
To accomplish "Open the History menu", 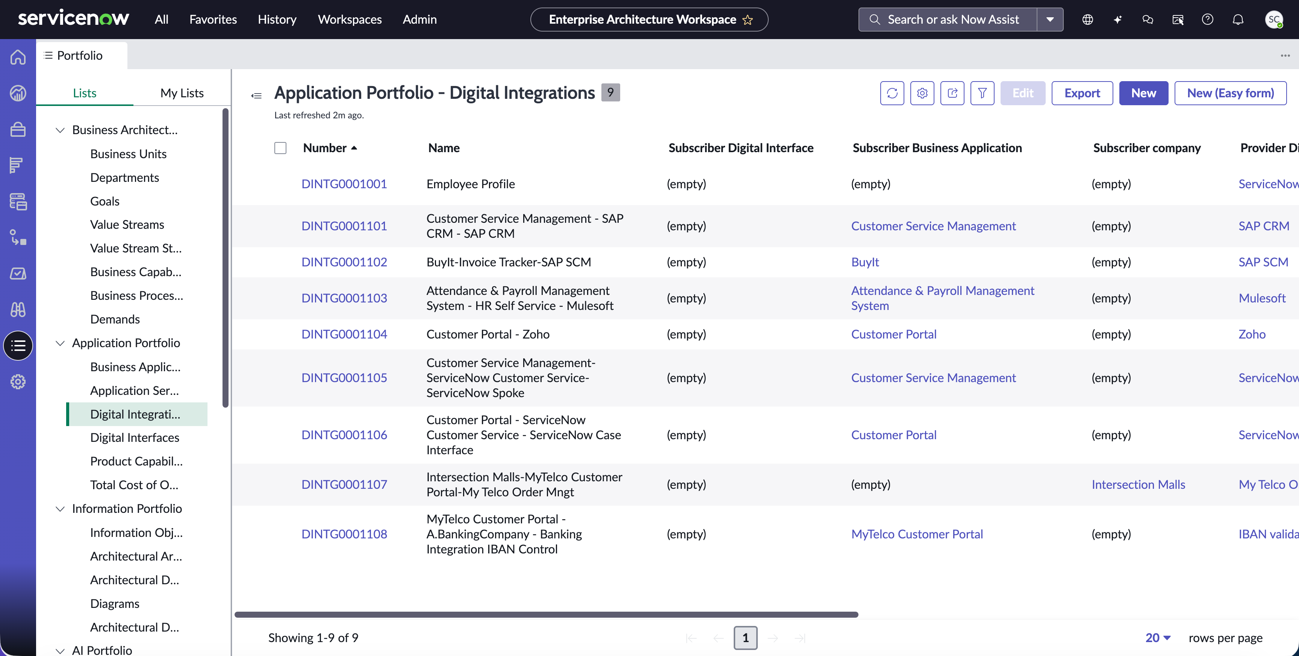I will pyautogui.click(x=277, y=20).
